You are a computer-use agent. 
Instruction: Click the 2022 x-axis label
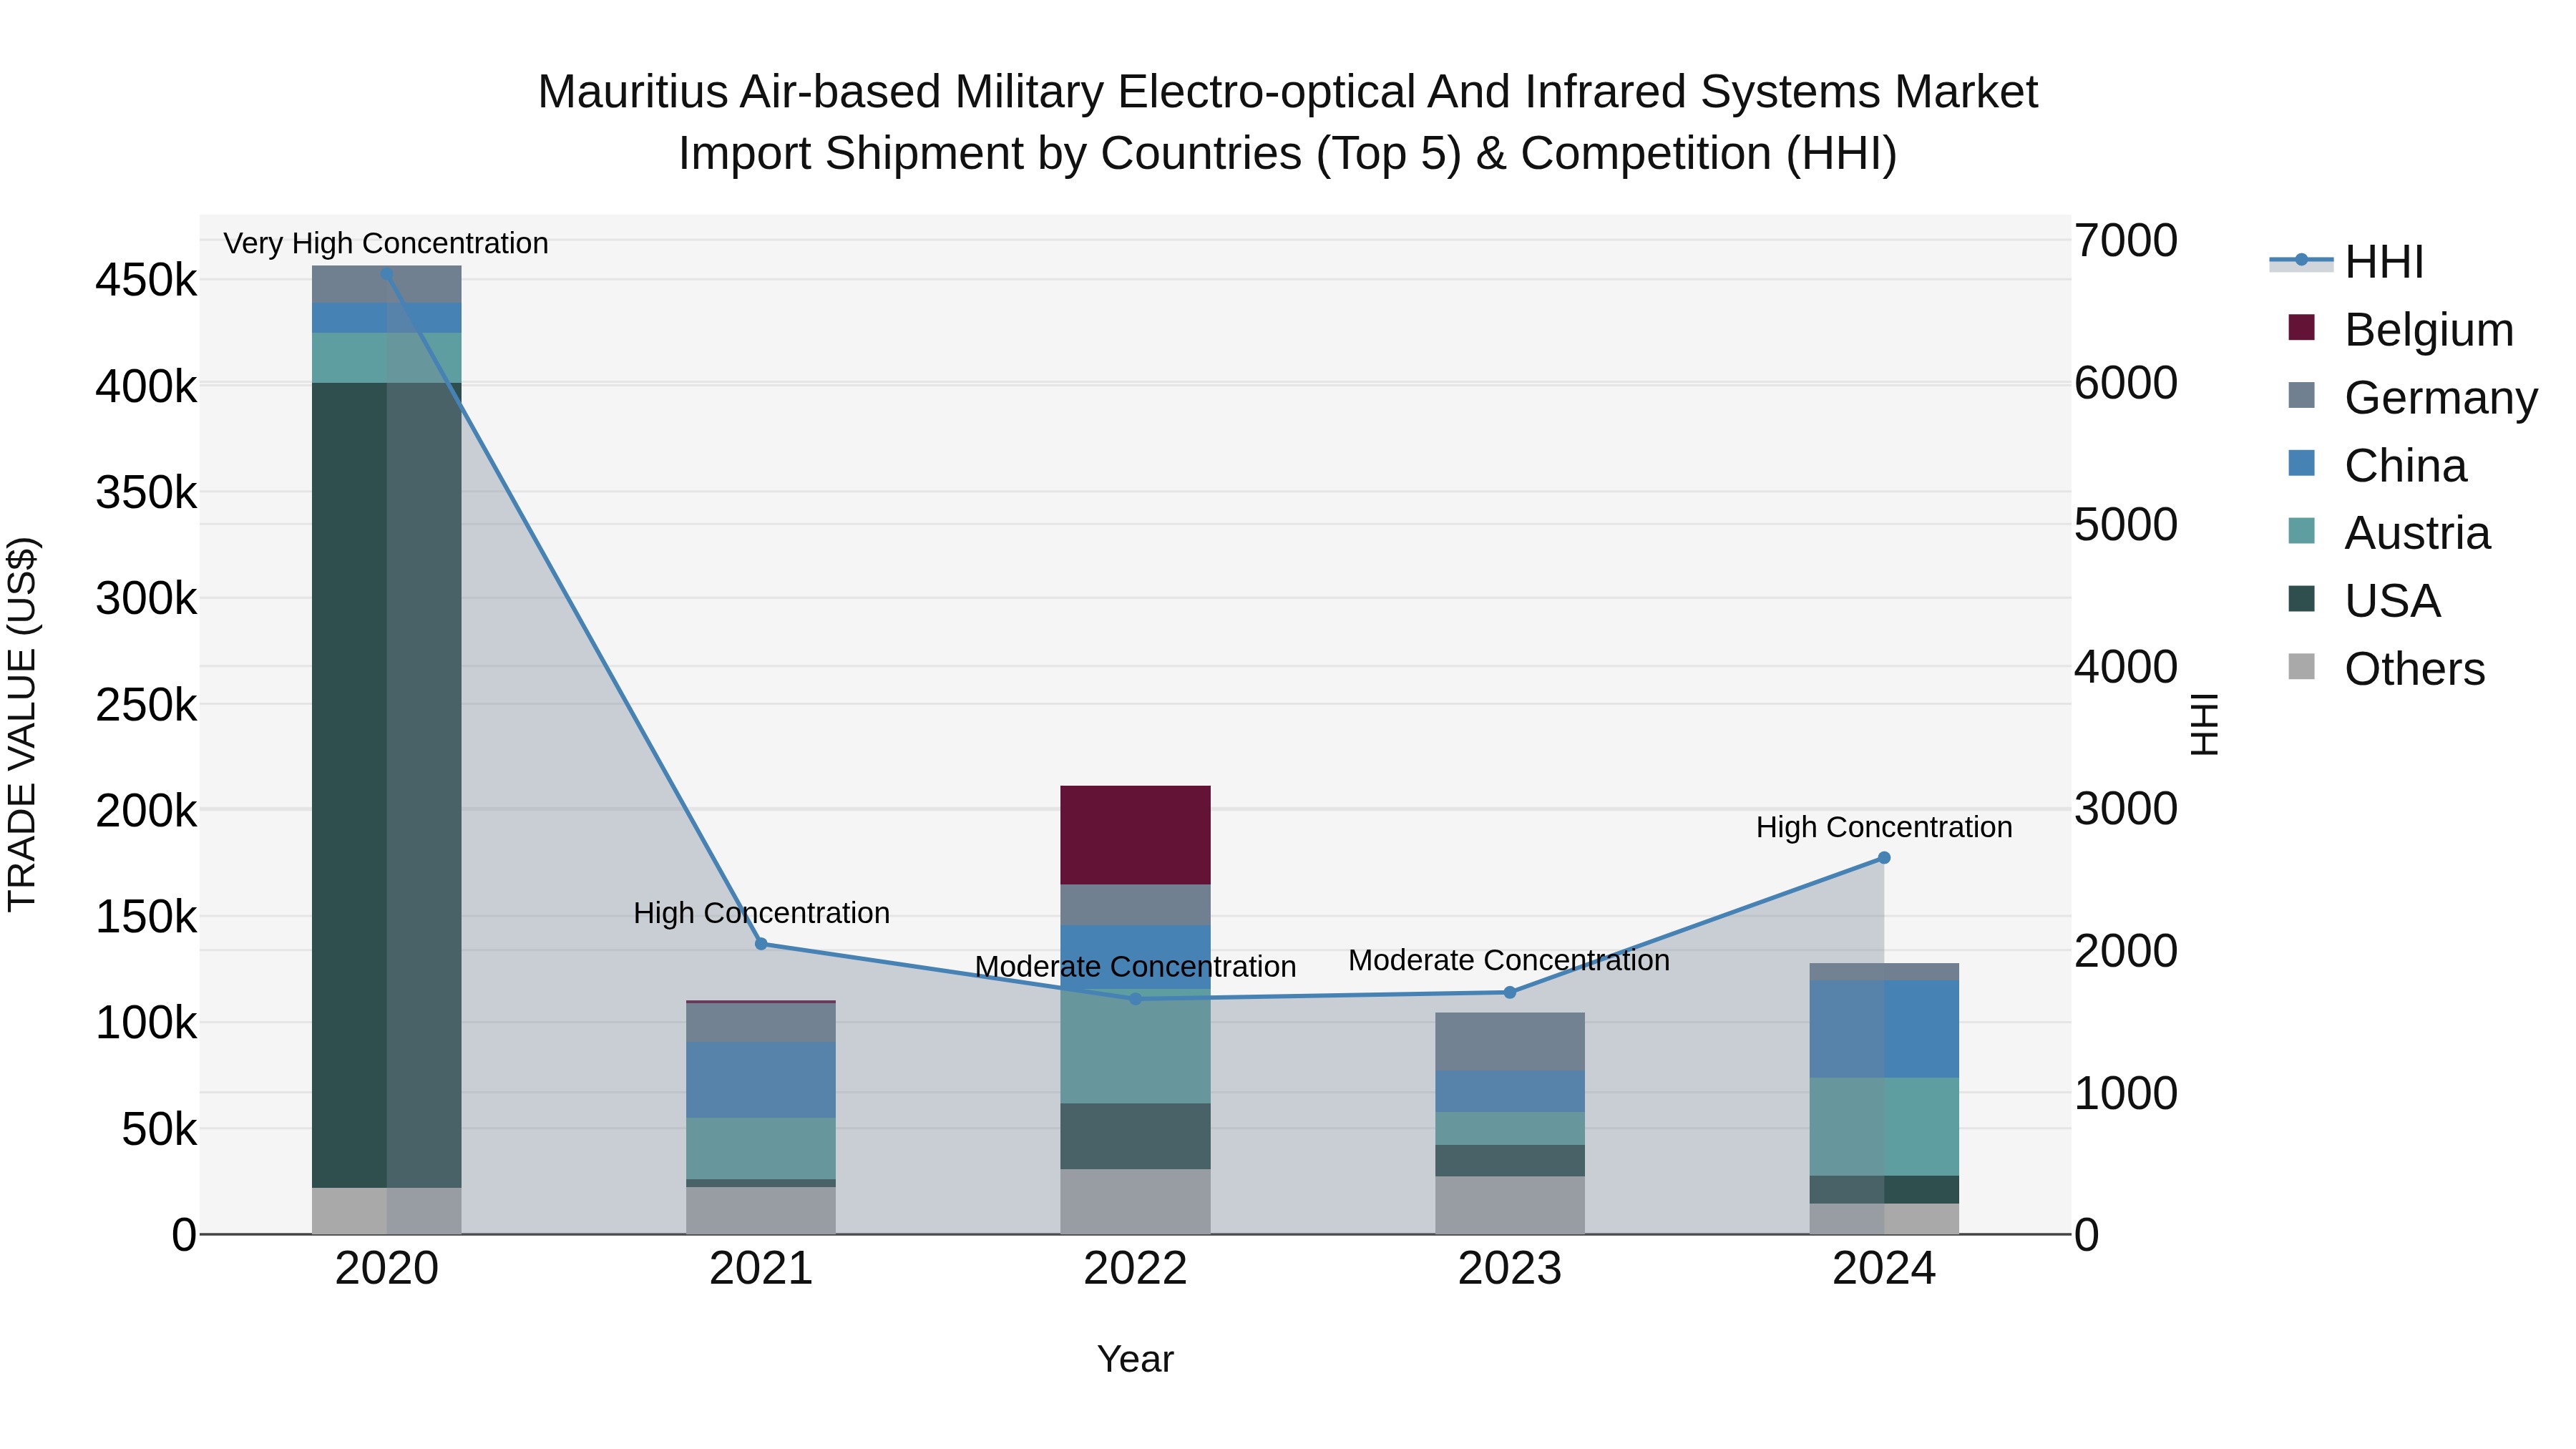pos(1135,1269)
